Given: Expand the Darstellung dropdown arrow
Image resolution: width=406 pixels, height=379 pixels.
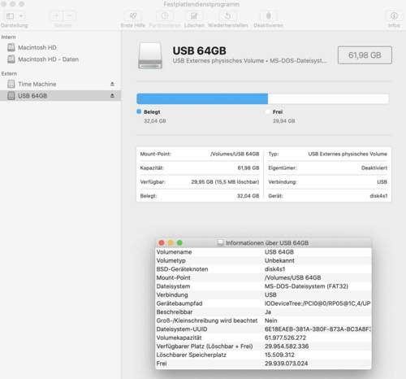Looking at the screenshot, I should click(x=21, y=16).
